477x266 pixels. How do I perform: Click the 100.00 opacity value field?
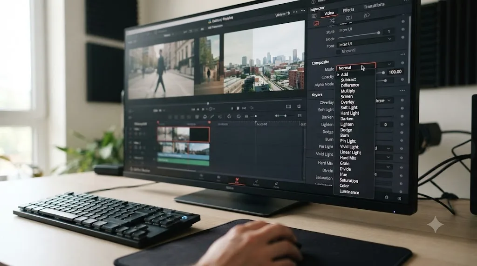click(395, 72)
